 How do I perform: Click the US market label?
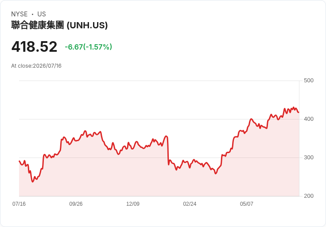point(42,14)
